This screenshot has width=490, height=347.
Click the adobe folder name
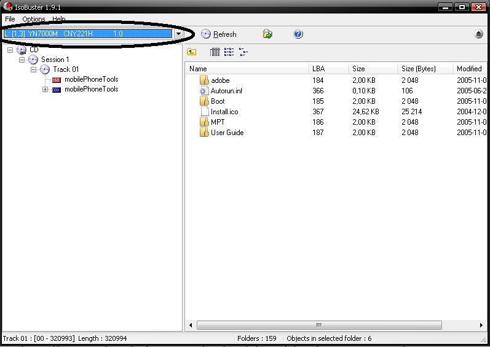(220, 80)
